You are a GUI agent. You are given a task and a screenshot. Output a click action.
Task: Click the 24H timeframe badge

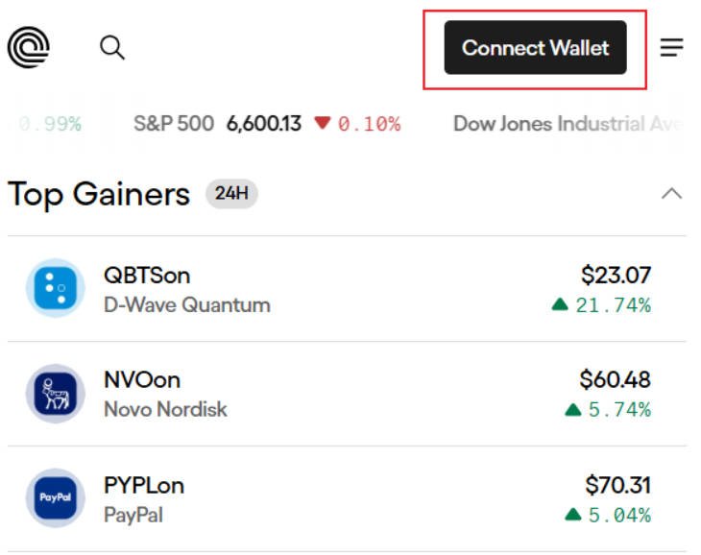[x=231, y=194]
